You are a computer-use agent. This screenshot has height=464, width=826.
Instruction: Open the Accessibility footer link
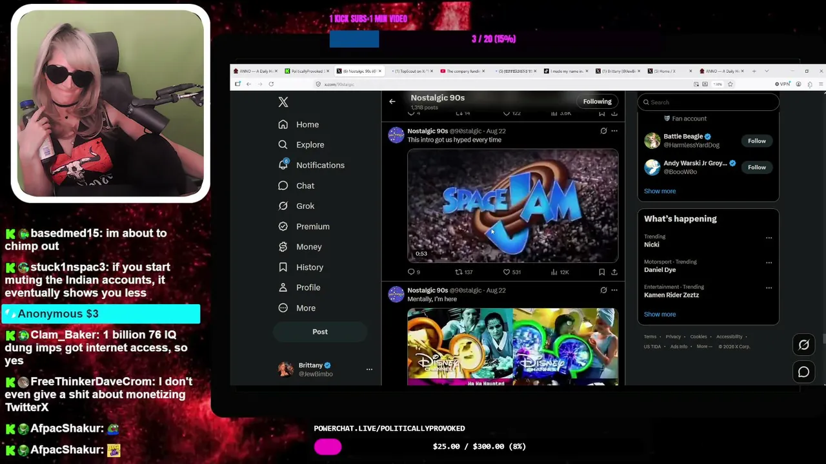tap(729, 336)
